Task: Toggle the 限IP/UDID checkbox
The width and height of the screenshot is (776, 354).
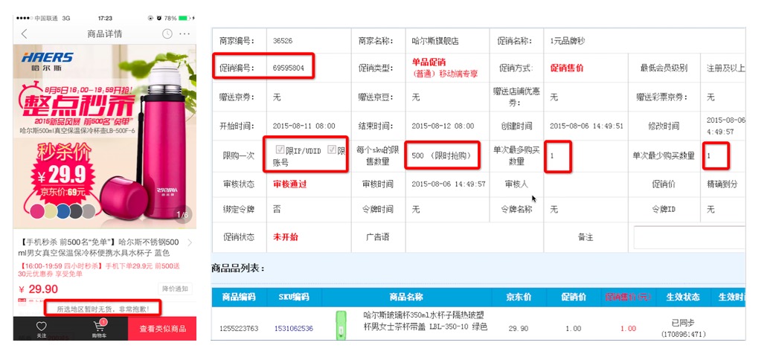Action: tap(280, 149)
